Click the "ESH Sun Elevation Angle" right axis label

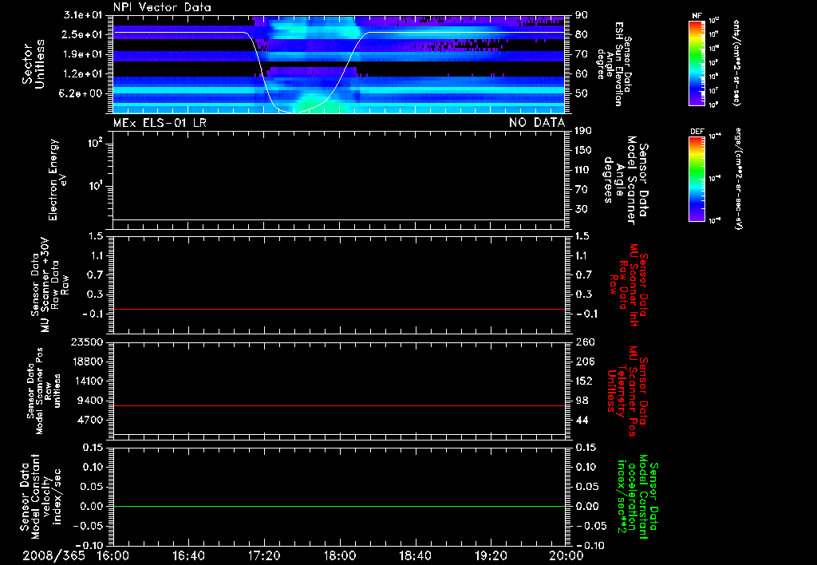tap(615, 64)
